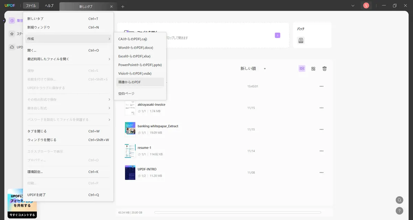Switch to grid view layout
Viewport: 413px width, 220px height.
pyautogui.click(x=313, y=69)
